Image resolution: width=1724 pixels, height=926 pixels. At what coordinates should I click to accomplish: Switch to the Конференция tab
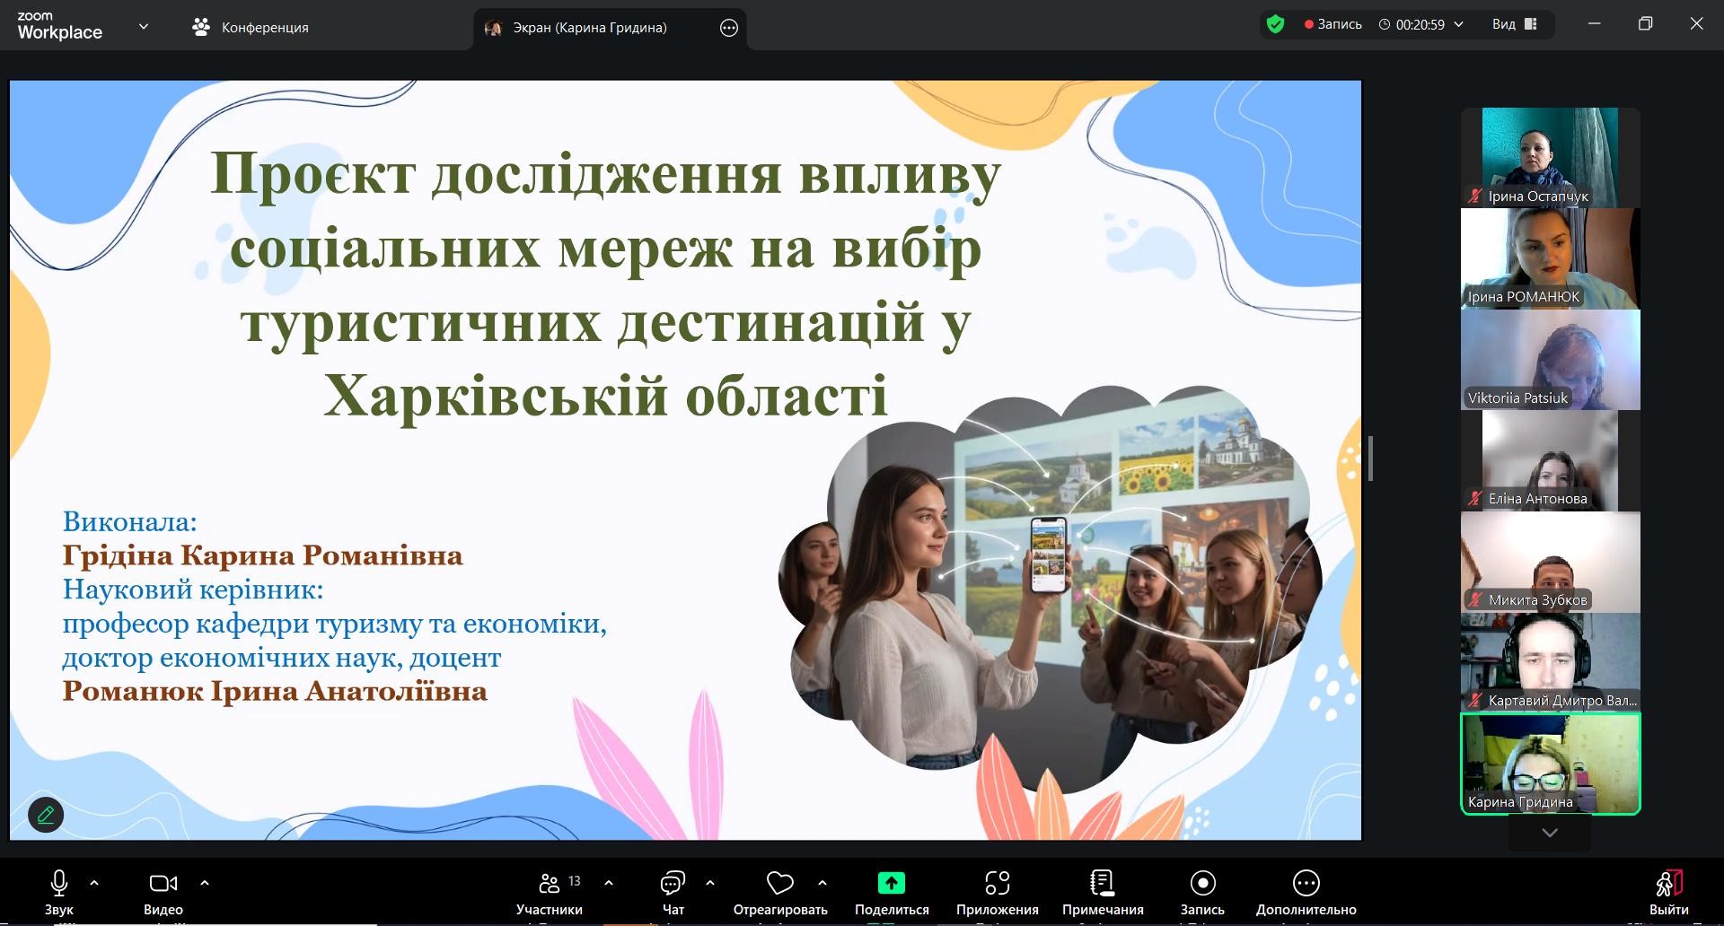(251, 28)
